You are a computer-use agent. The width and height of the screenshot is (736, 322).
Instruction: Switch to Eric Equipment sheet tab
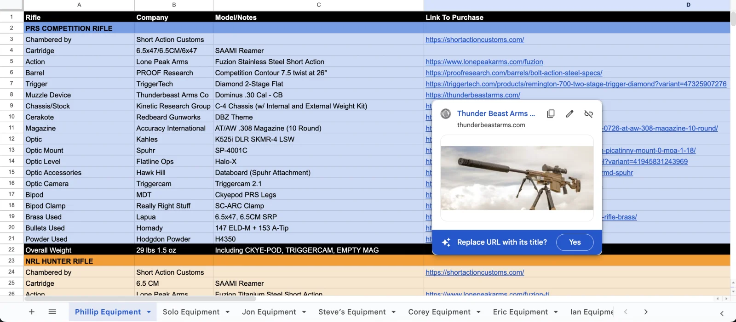[520, 312]
